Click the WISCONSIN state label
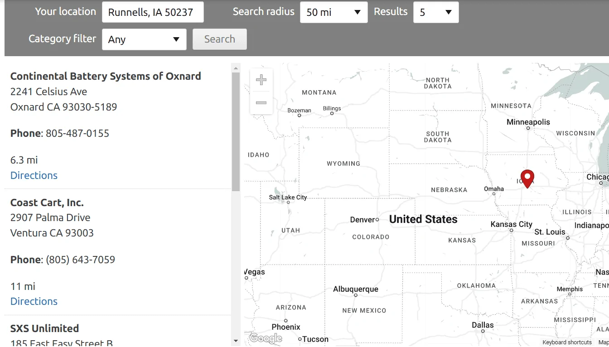Image resolution: width=609 pixels, height=347 pixels. 575,133
